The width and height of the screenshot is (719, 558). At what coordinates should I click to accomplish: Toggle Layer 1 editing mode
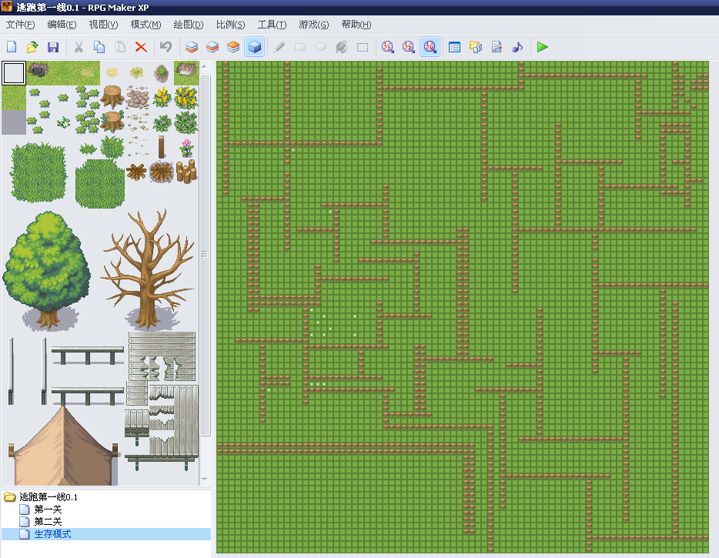click(192, 47)
